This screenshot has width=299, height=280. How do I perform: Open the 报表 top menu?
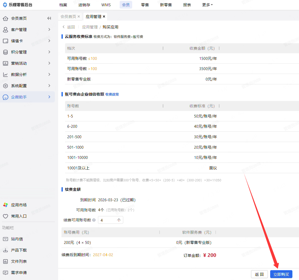pos(187,5)
